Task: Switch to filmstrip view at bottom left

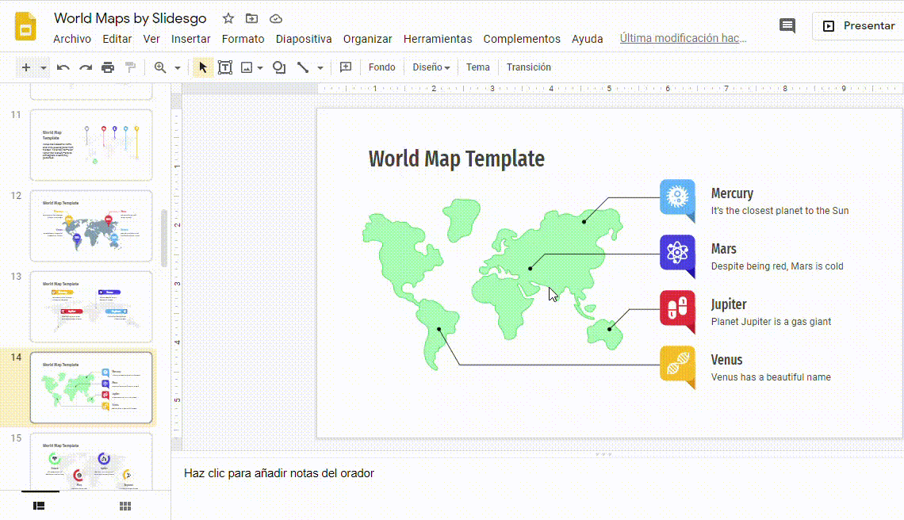Action: point(39,506)
